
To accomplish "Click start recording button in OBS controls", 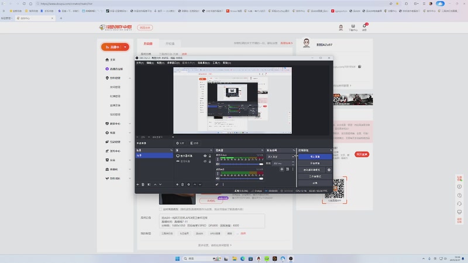I will click(315, 163).
